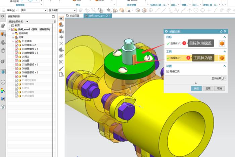Toggle the 隐藏工具 checkbox
This screenshot has height=157, width=235.
[168, 71]
